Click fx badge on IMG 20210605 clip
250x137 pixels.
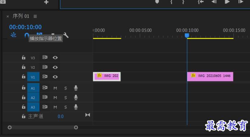click(193, 76)
